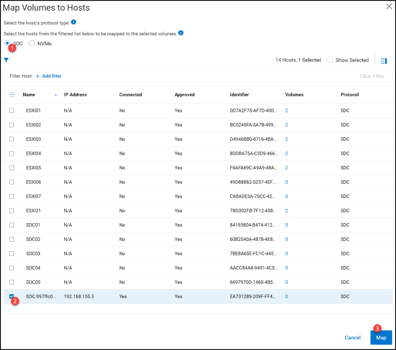
Task: Click the info icon after the filtered list instructions
Action: coord(181,33)
